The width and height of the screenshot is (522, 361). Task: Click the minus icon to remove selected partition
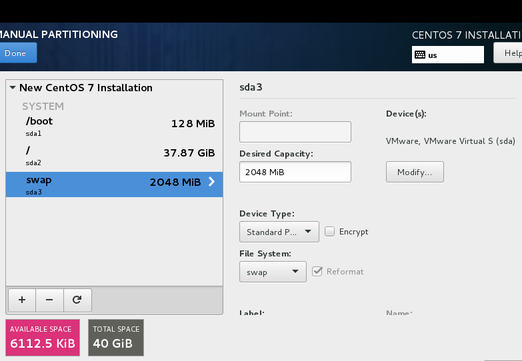tap(49, 300)
